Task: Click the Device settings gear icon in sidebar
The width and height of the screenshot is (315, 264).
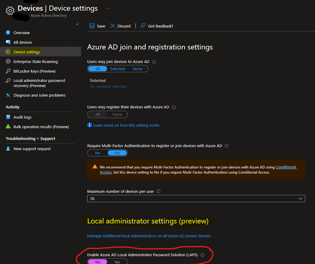Action: click(x=8, y=52)
